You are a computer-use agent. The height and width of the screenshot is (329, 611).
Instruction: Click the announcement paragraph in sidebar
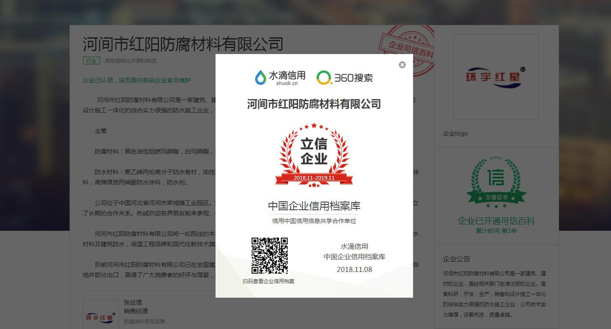click(494, 294)
